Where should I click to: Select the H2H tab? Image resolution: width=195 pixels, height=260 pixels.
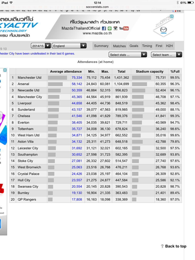pyautogui.click(x=169, y=46)
